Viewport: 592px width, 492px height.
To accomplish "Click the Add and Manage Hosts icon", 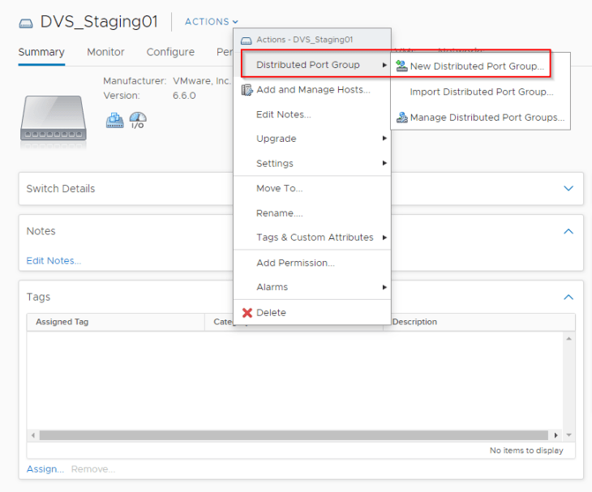I will pyautogui.click(x=247, y=90).
